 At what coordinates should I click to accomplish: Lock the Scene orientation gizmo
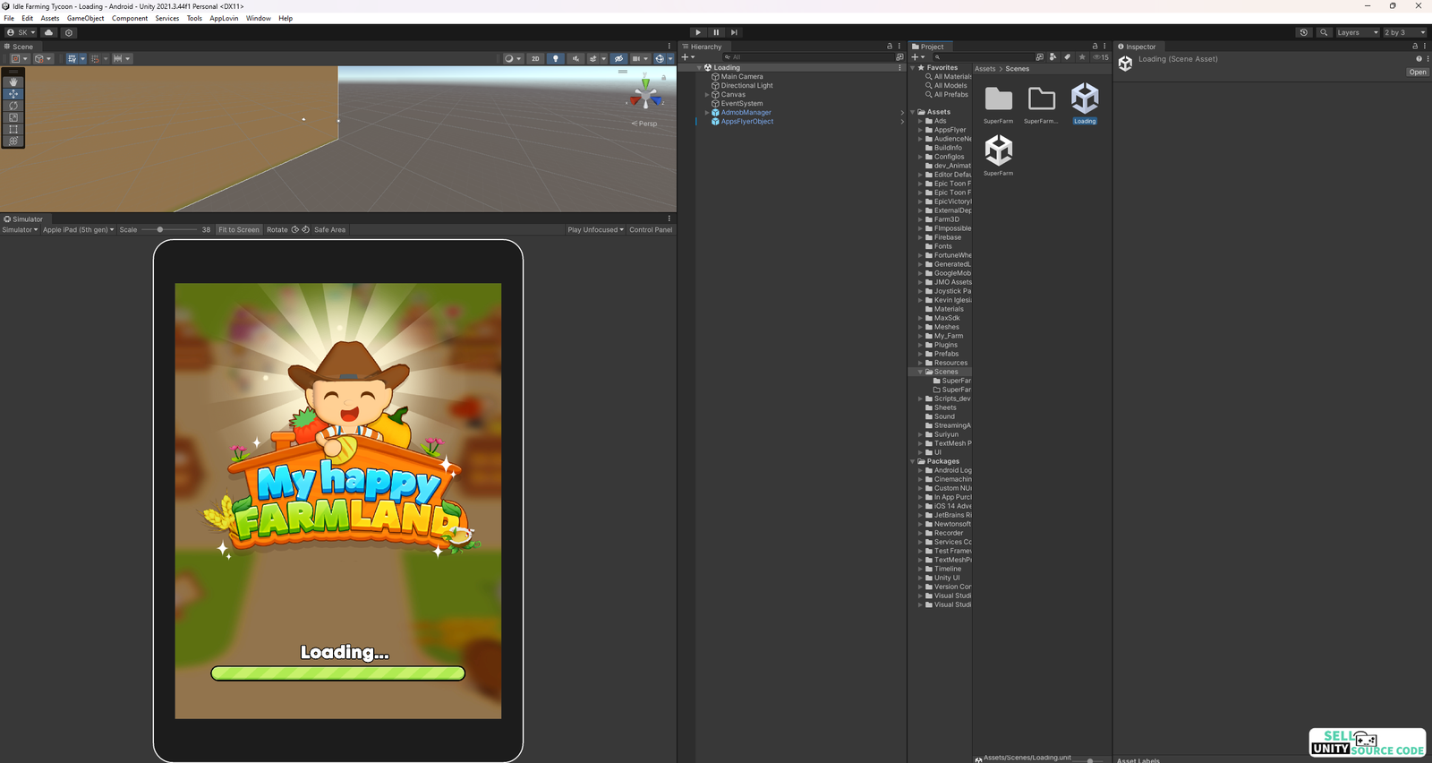pos(663,77)
